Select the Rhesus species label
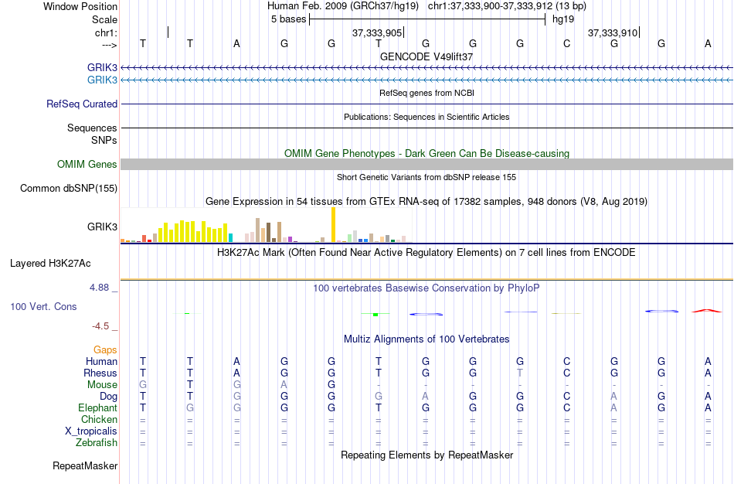Viewport: 734px width, 484px height. click(x=100, y=373)
